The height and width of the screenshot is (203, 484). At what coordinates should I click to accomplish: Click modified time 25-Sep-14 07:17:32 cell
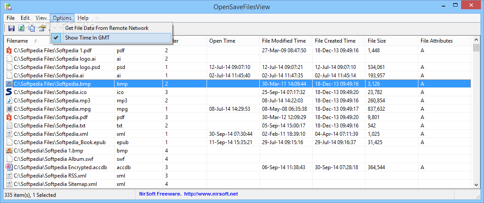[x=285, y=92]
